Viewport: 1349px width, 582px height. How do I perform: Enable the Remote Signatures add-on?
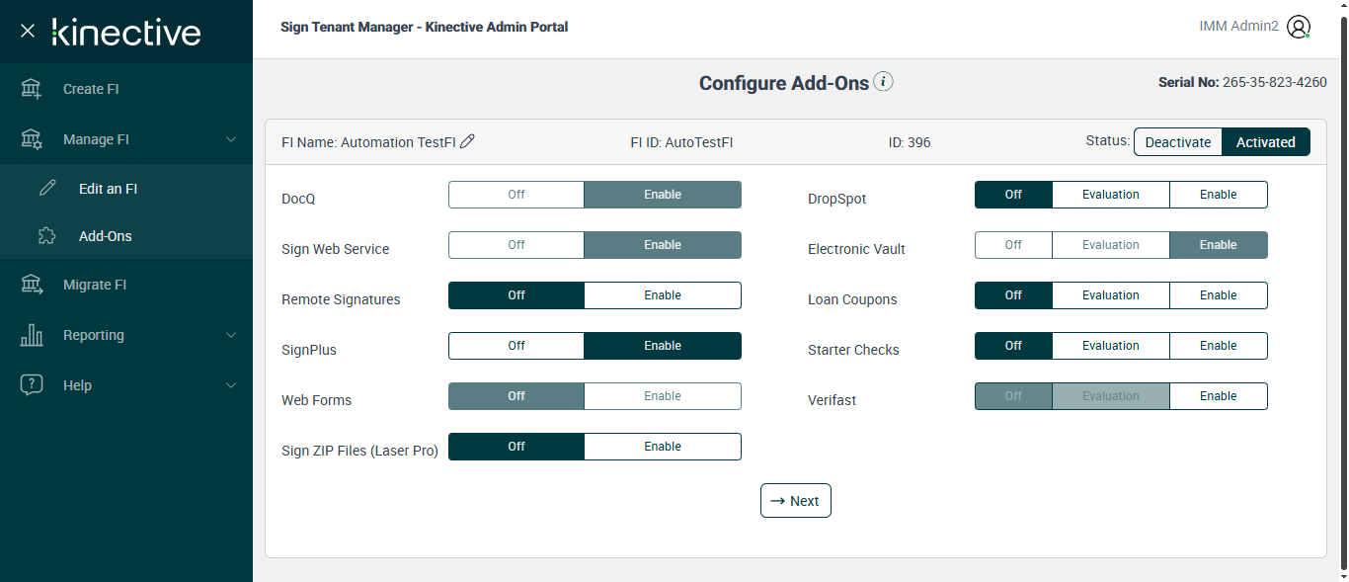662,295
